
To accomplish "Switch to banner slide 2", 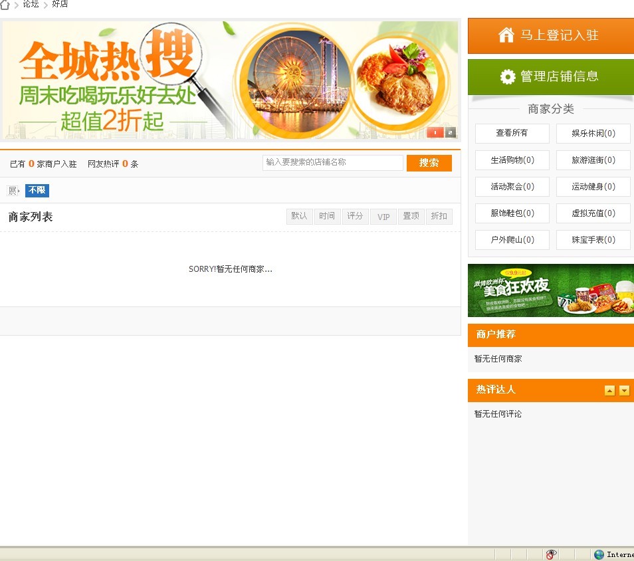I will [451, 132].
